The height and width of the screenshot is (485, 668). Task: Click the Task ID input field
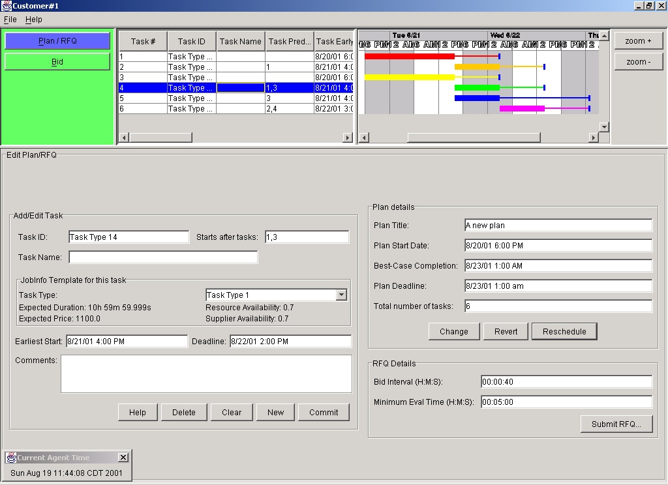coord(129,237)
